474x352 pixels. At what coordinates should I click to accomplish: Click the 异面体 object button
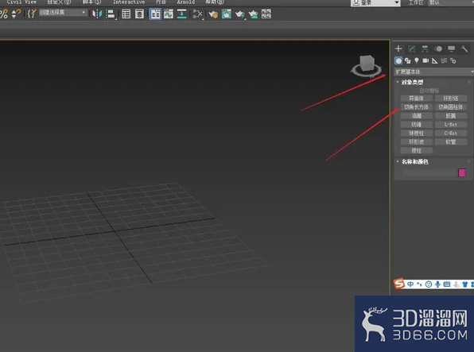pyautogui.click(x=417, y=99)
